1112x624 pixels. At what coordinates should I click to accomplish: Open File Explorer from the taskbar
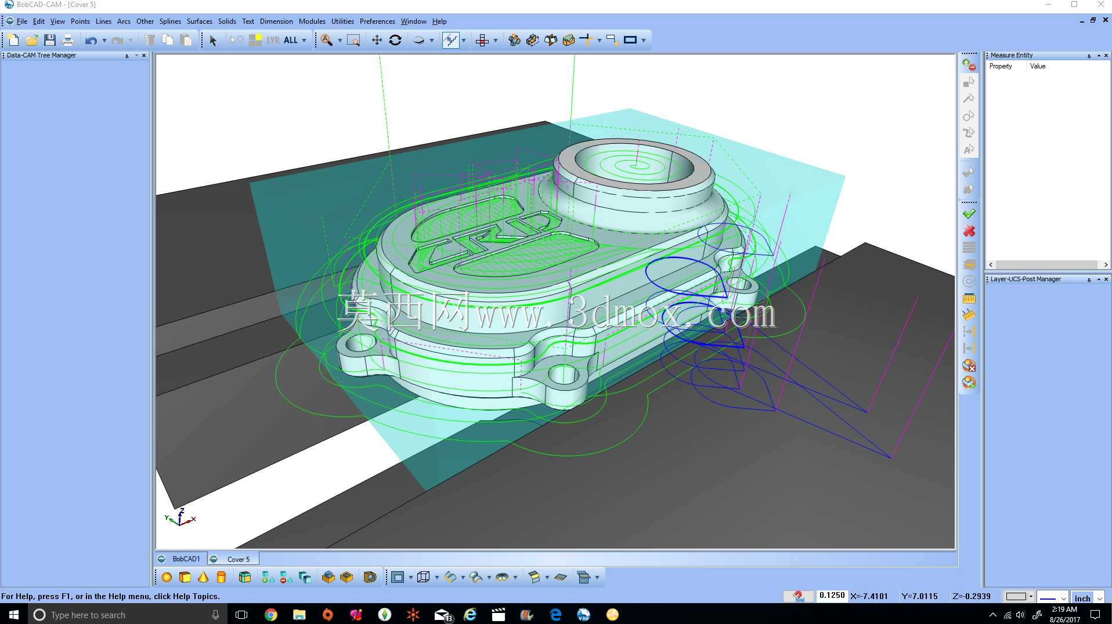click(x=299, y=615)
